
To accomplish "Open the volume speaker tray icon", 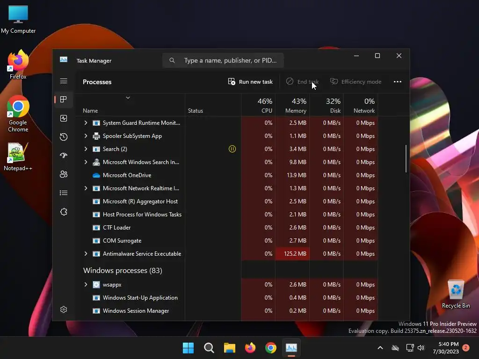I will [x=421, y=348].
